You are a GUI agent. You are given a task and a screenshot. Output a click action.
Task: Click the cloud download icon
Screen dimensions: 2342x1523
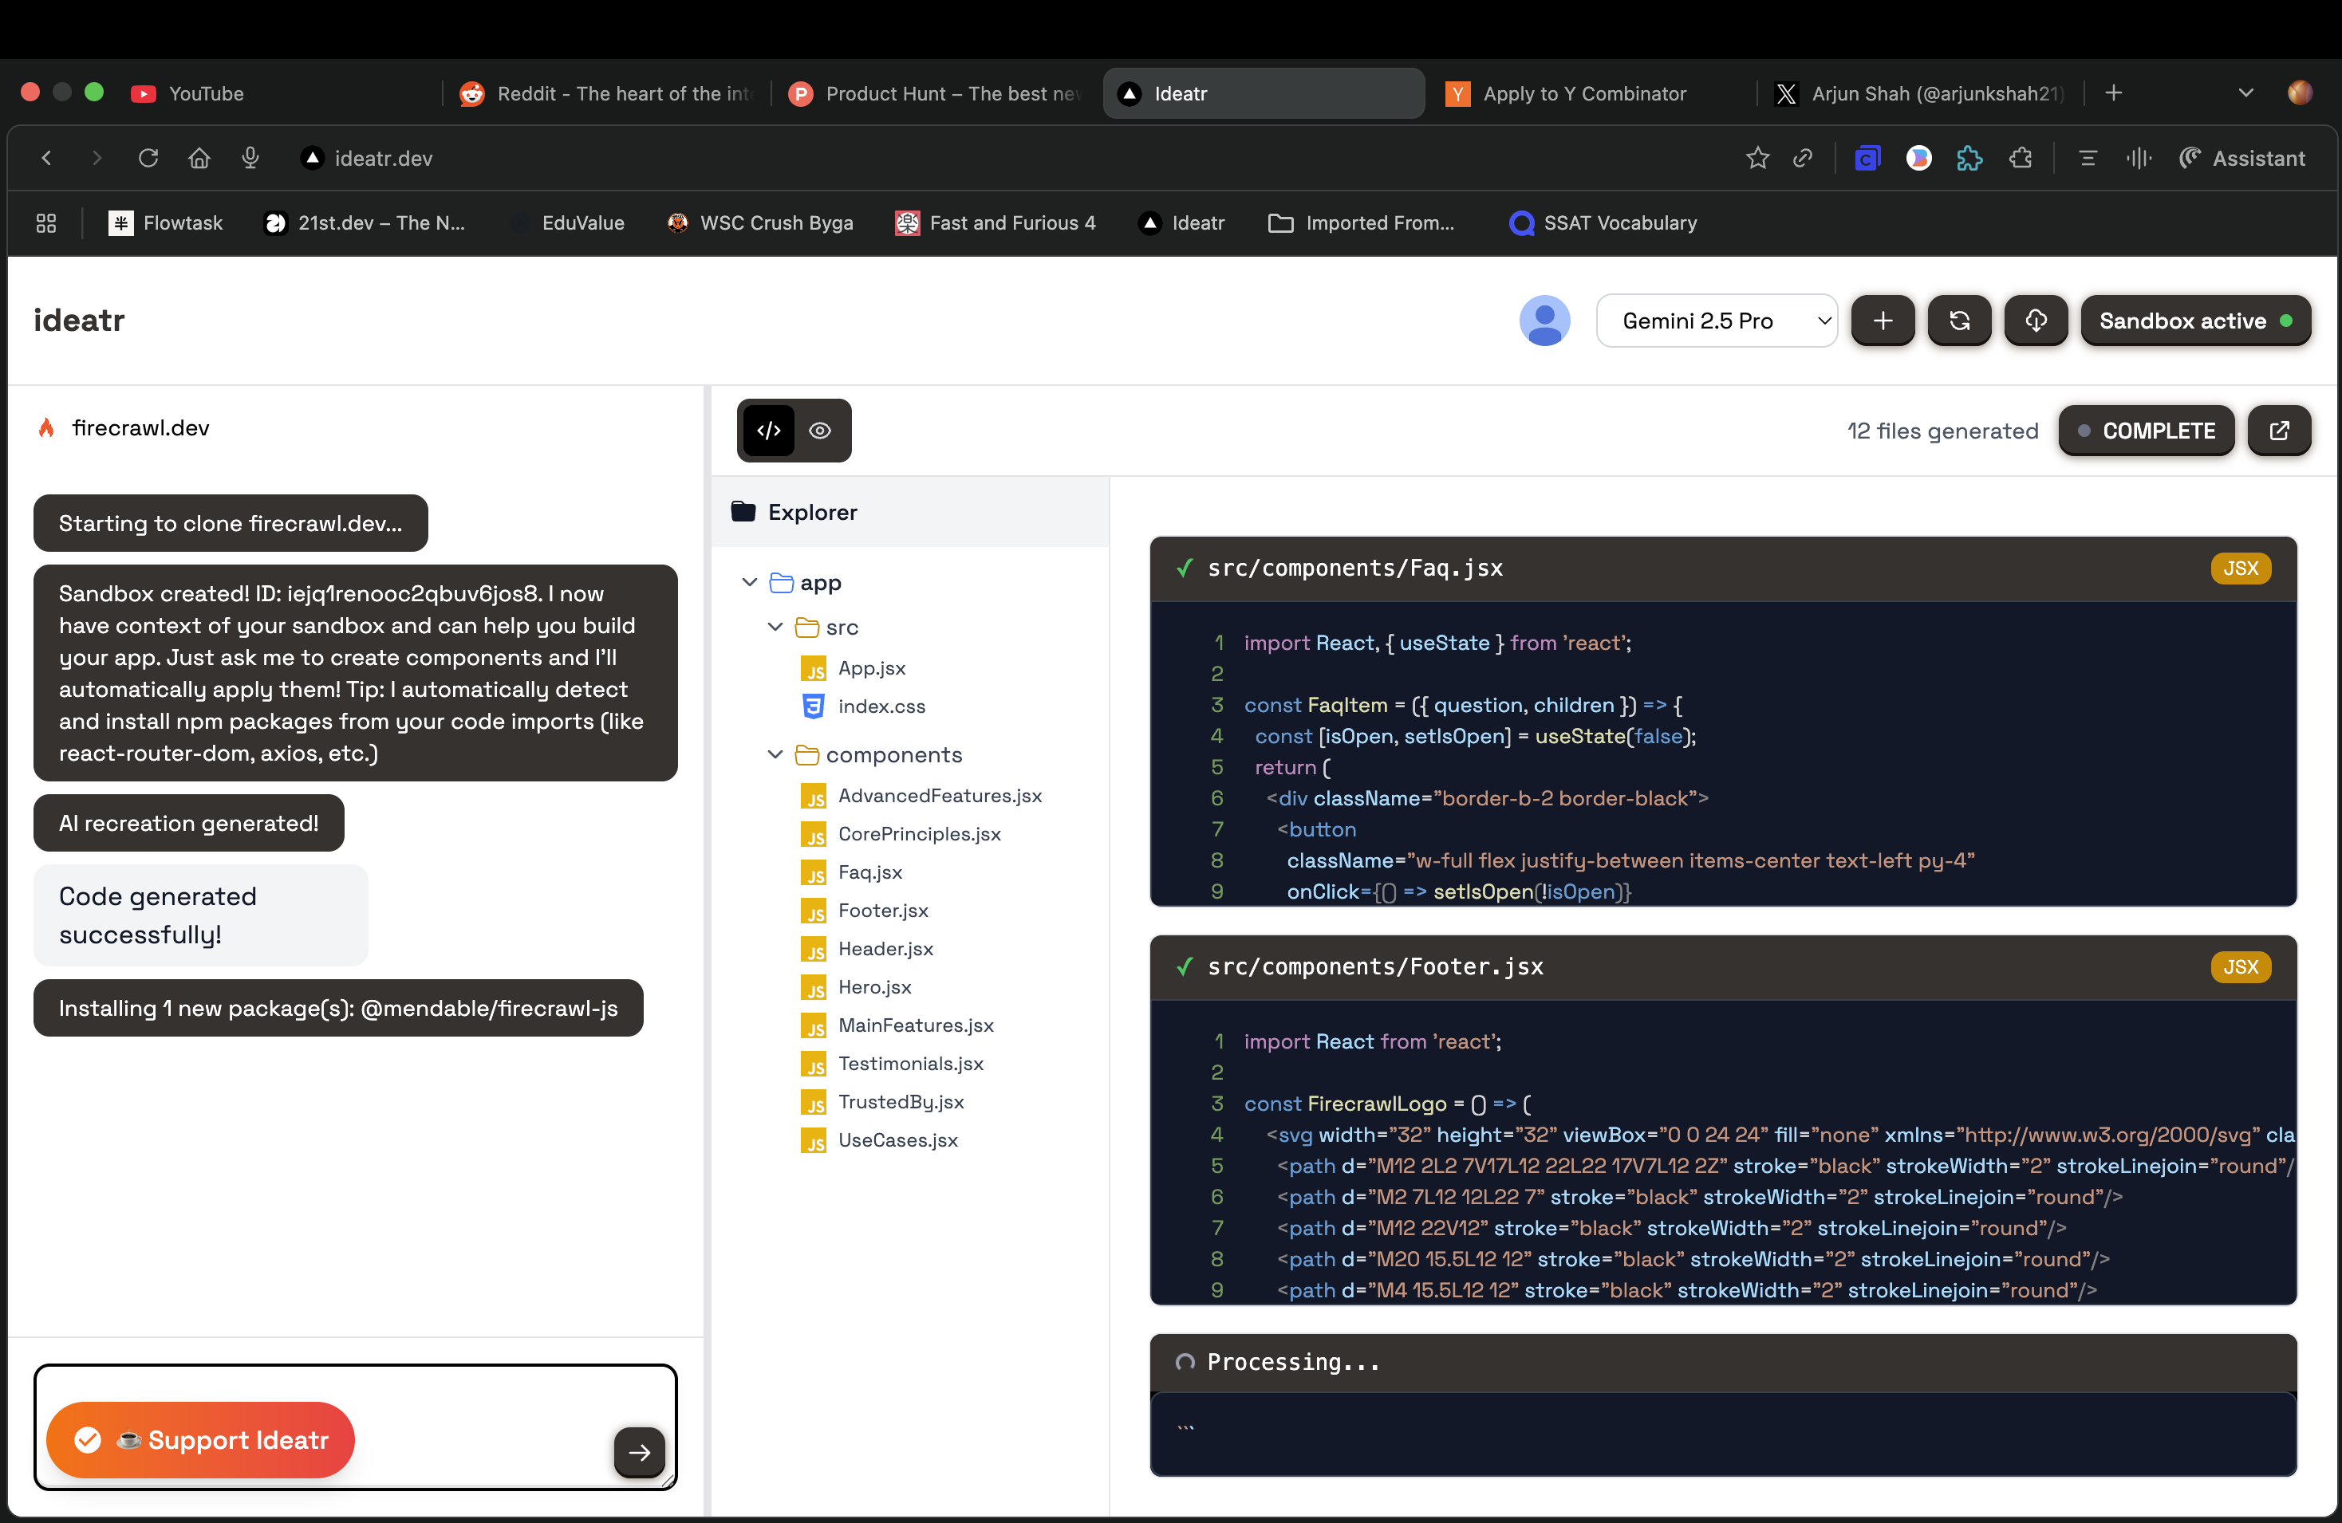(2036, 321)
